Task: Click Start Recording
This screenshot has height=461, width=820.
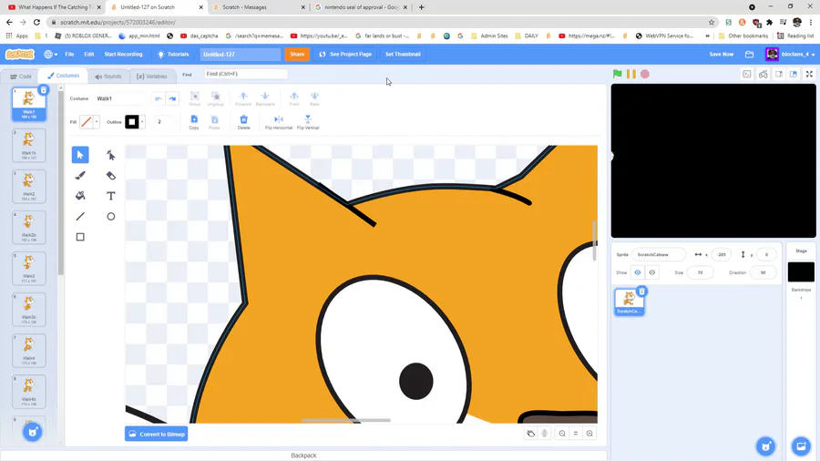Action: point(123,55)
